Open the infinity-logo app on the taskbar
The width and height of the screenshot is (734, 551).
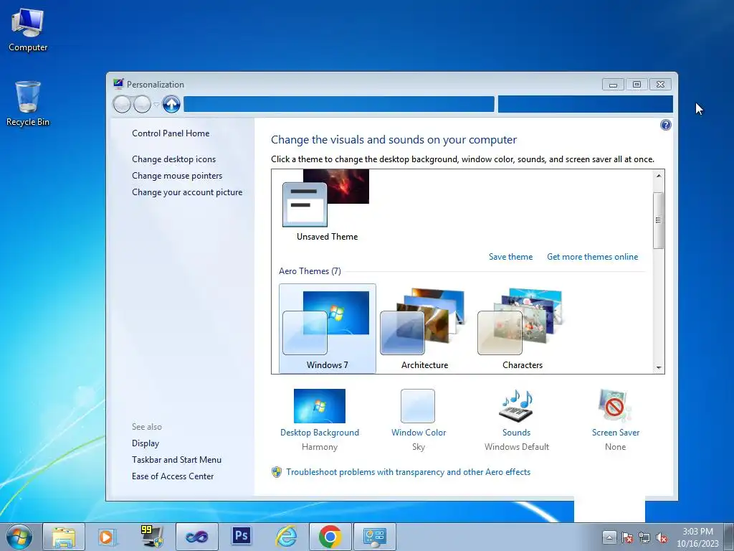coord(197,537)
